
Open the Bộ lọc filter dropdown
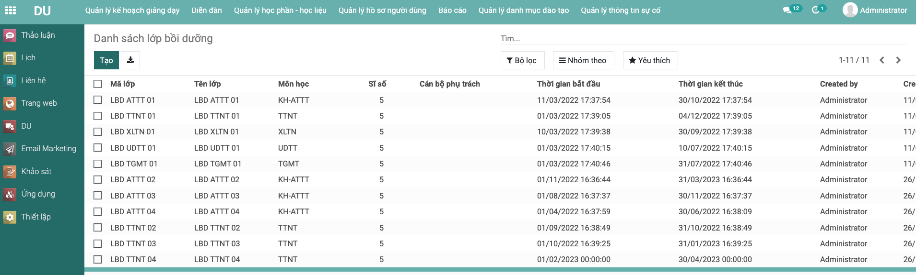[522, 60]
